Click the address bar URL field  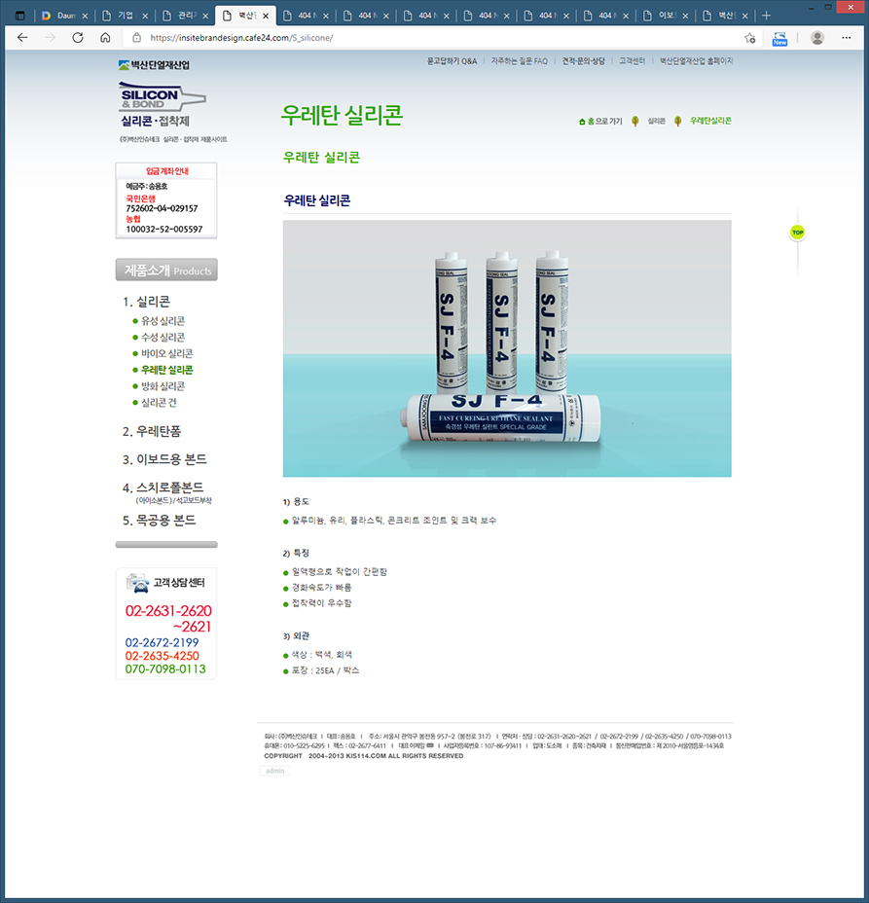tap(438, 38)
